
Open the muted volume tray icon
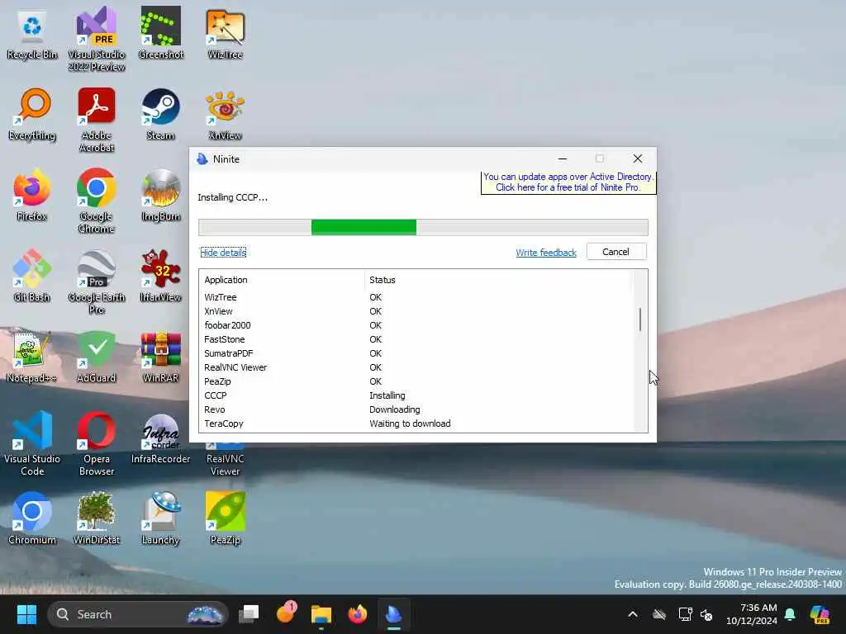(x=706, y=614)
